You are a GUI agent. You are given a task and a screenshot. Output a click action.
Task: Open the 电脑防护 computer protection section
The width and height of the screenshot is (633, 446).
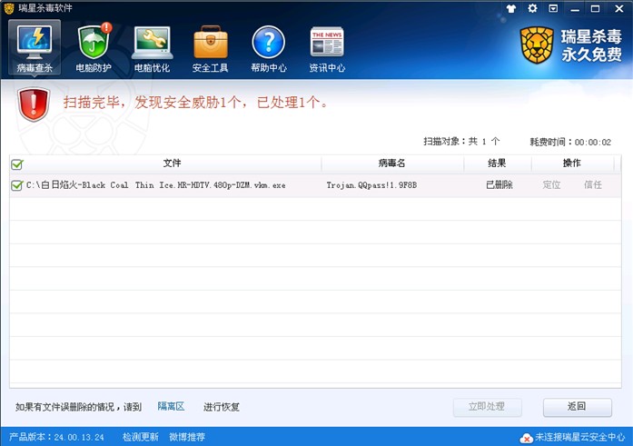click(x=94, y=48)
